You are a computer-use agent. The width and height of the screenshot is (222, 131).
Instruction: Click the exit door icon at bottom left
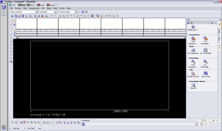point(4,128)
